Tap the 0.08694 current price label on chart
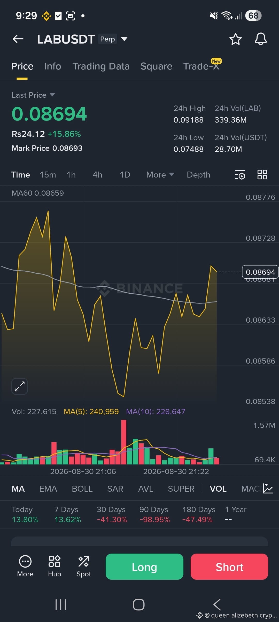The height and width of the screenshot is (622, 279). (260, 272)
